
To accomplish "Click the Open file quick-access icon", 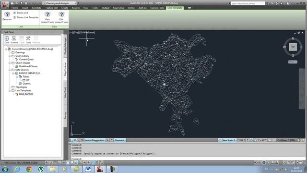I will [17, 3].
